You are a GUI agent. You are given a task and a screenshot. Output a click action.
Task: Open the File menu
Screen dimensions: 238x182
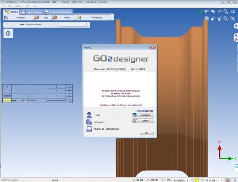(x=3, y=6)
